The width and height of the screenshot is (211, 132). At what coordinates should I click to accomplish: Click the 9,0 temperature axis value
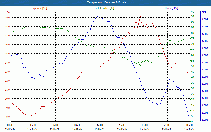[x=8, y=108]
